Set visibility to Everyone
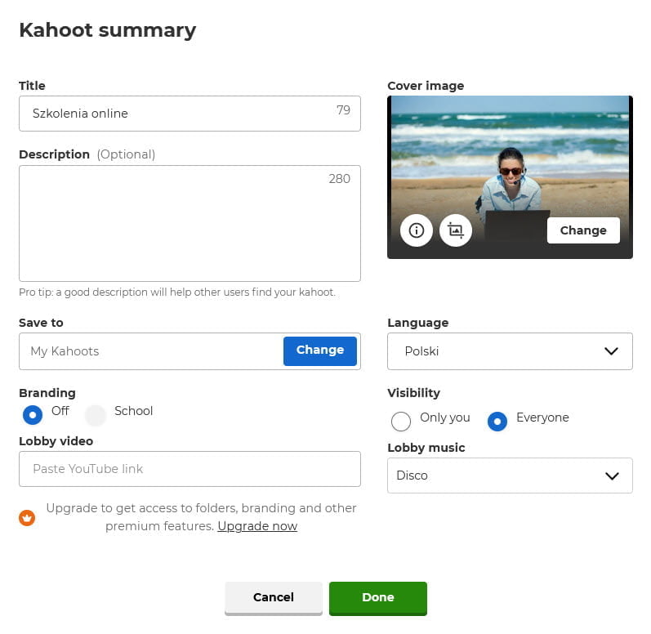The height and width of the screenshot is (634, 651). [497, 421]
